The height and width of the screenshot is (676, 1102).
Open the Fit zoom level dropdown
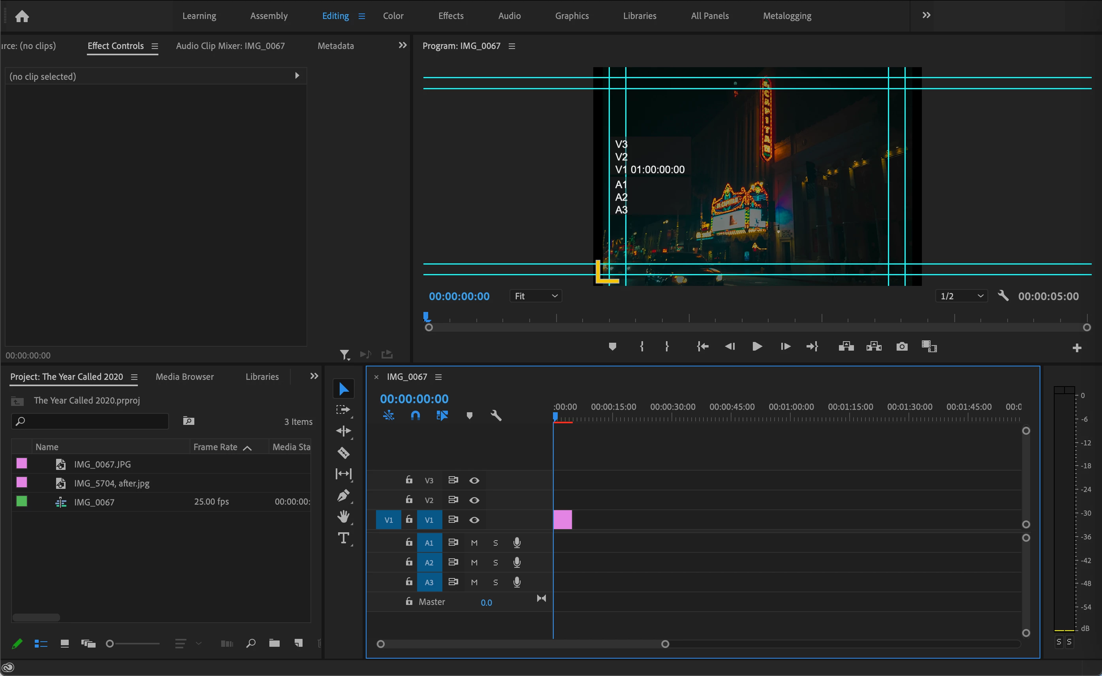pyautogui.click(x=536, y=296)
